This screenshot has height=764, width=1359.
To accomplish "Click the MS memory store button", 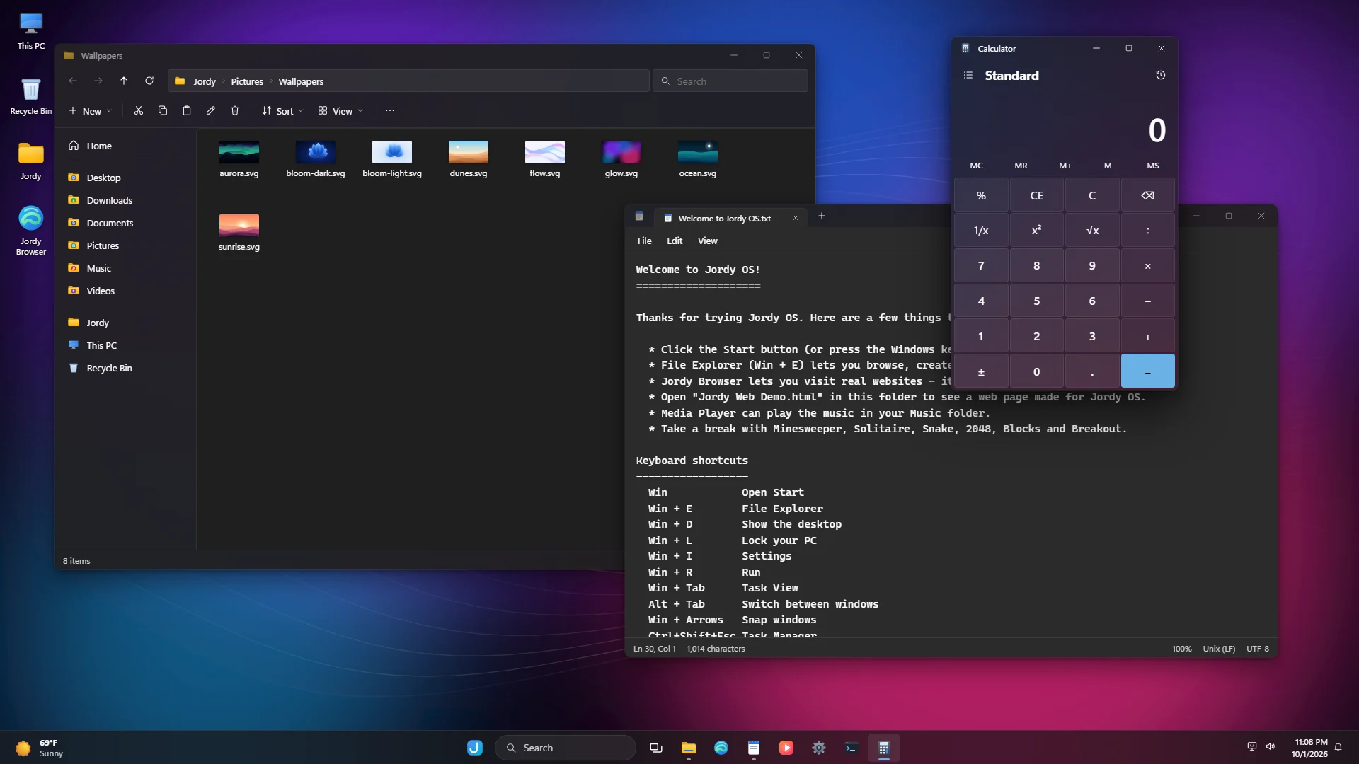I will (x=1153, y=166).
